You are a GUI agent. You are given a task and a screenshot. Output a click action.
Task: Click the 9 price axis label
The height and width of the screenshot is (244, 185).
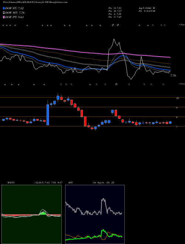click(177, 108)
